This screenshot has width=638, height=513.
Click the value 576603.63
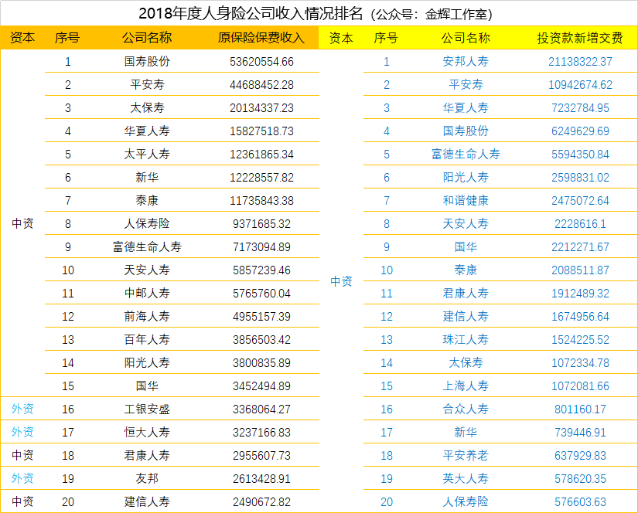580,501
